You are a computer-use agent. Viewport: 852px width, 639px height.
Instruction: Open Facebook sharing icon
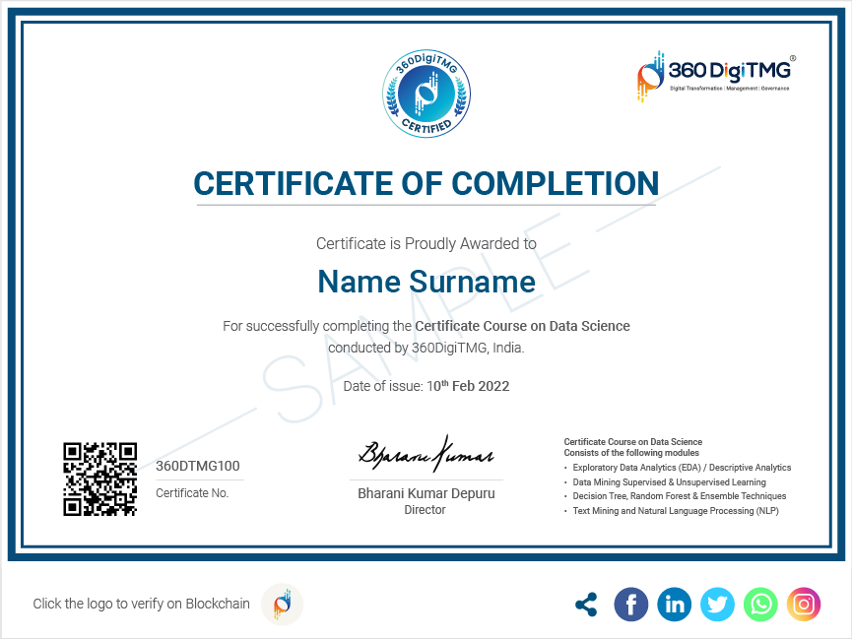[631, 604]
